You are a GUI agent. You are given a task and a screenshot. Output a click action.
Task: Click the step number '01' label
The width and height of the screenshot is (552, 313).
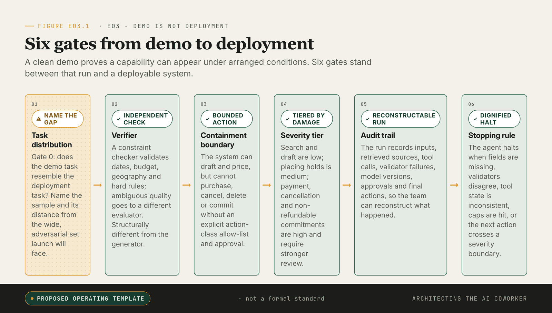(x=34, y=104)
